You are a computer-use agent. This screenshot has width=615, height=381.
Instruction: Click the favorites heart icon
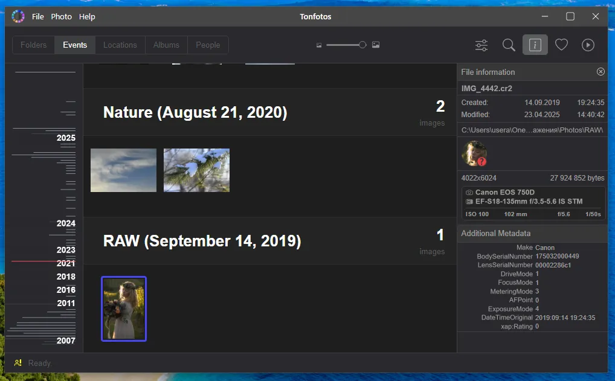561,45
